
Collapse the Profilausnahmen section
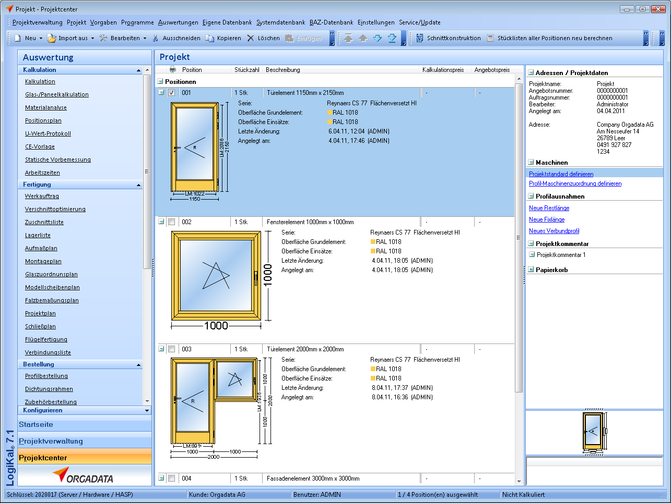[531, 197]
